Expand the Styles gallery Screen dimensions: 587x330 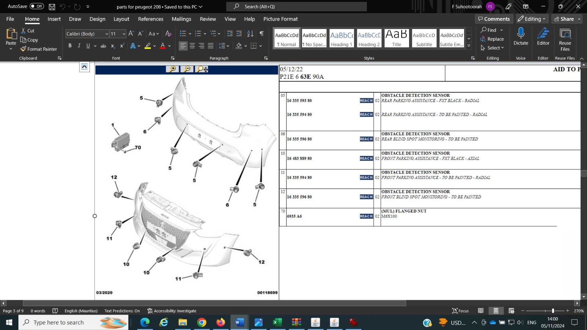tap(469, 45)
